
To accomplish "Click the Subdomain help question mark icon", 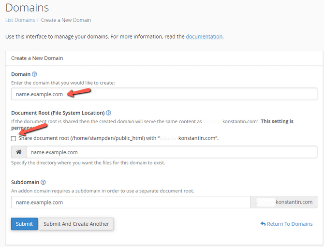I will 44,182.
